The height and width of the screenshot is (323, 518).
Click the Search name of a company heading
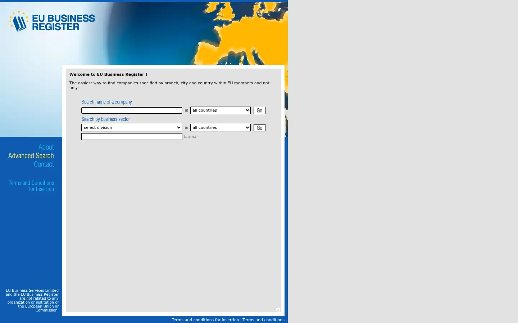tap(106, 102)
